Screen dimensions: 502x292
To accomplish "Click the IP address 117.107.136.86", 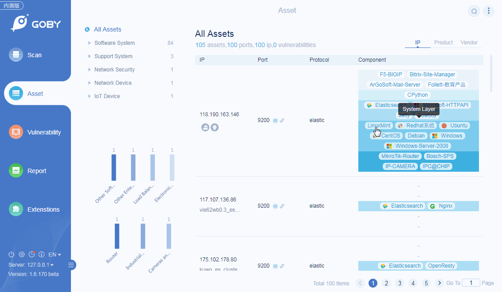I will 218,199.
